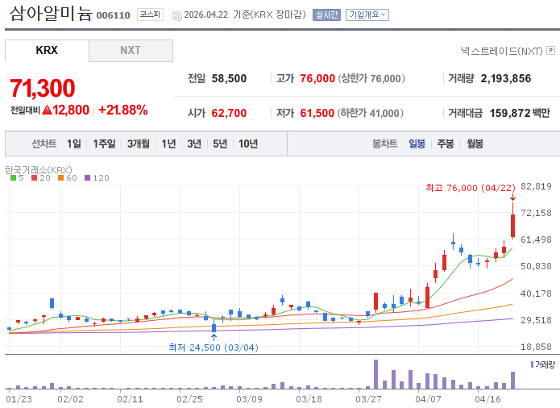This screenshot has width=560, height=408.
Task: Select the 주봉 candle chart
Action: click(446, 144)
